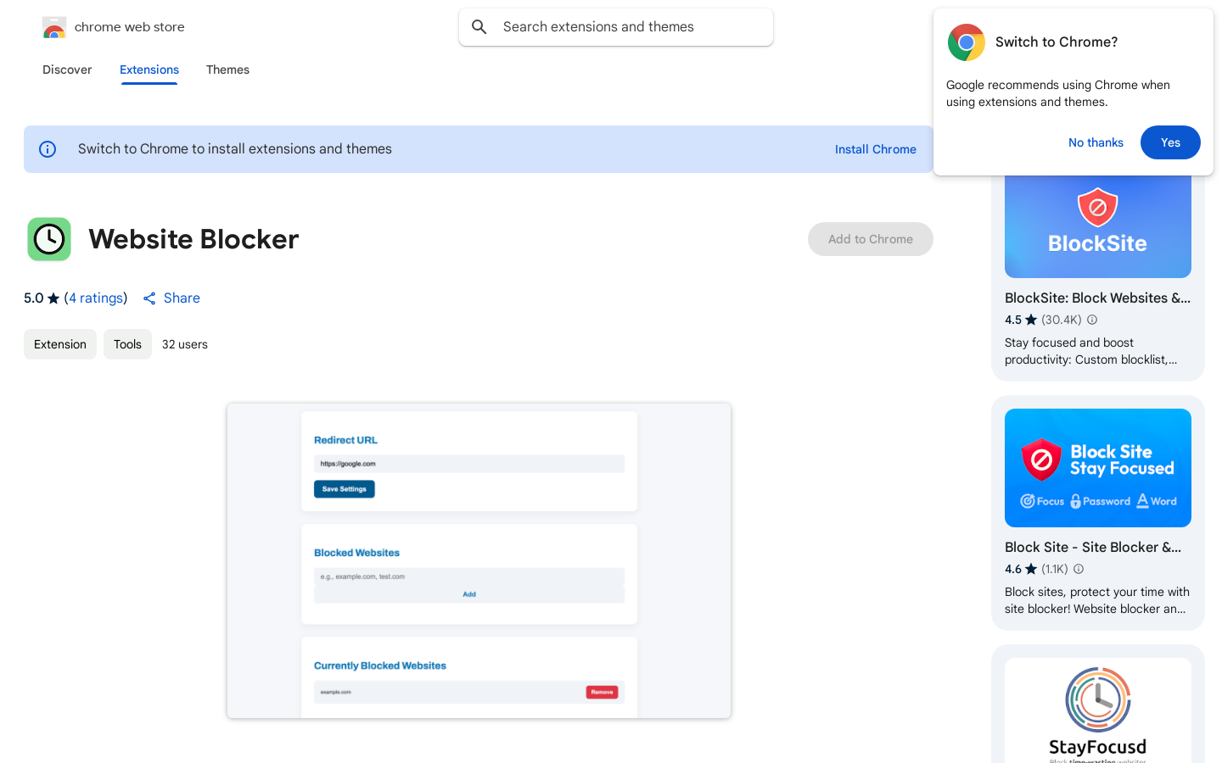Open the Website Blocker screenshot preview
The image size is (1222, 763).
click(479, 560)
